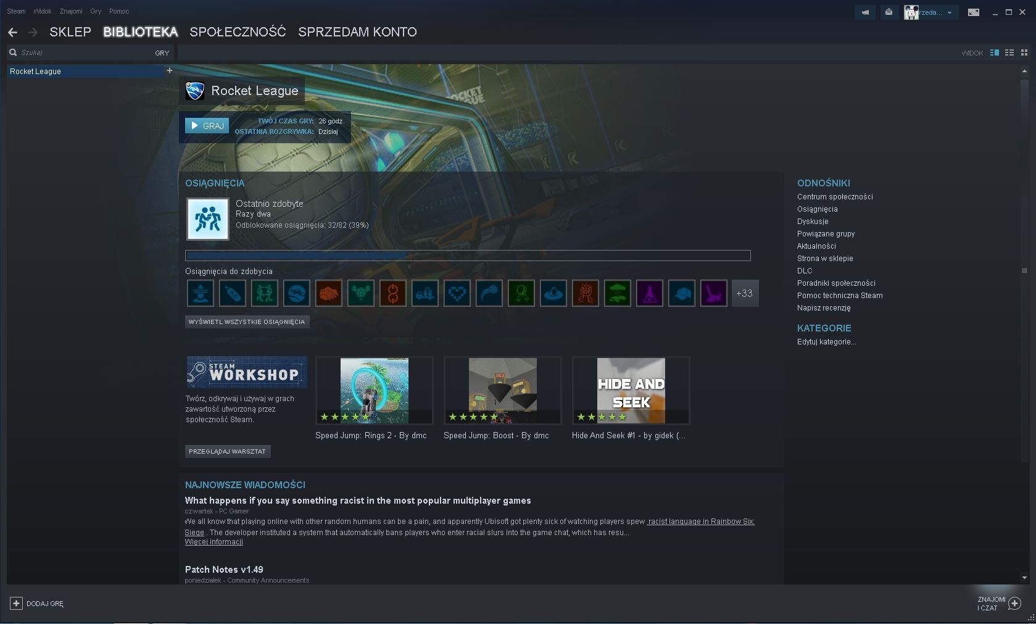Click the search magnifier icon
The height and width of the screenshot is (624, 1036).
[x=13, y=52]
